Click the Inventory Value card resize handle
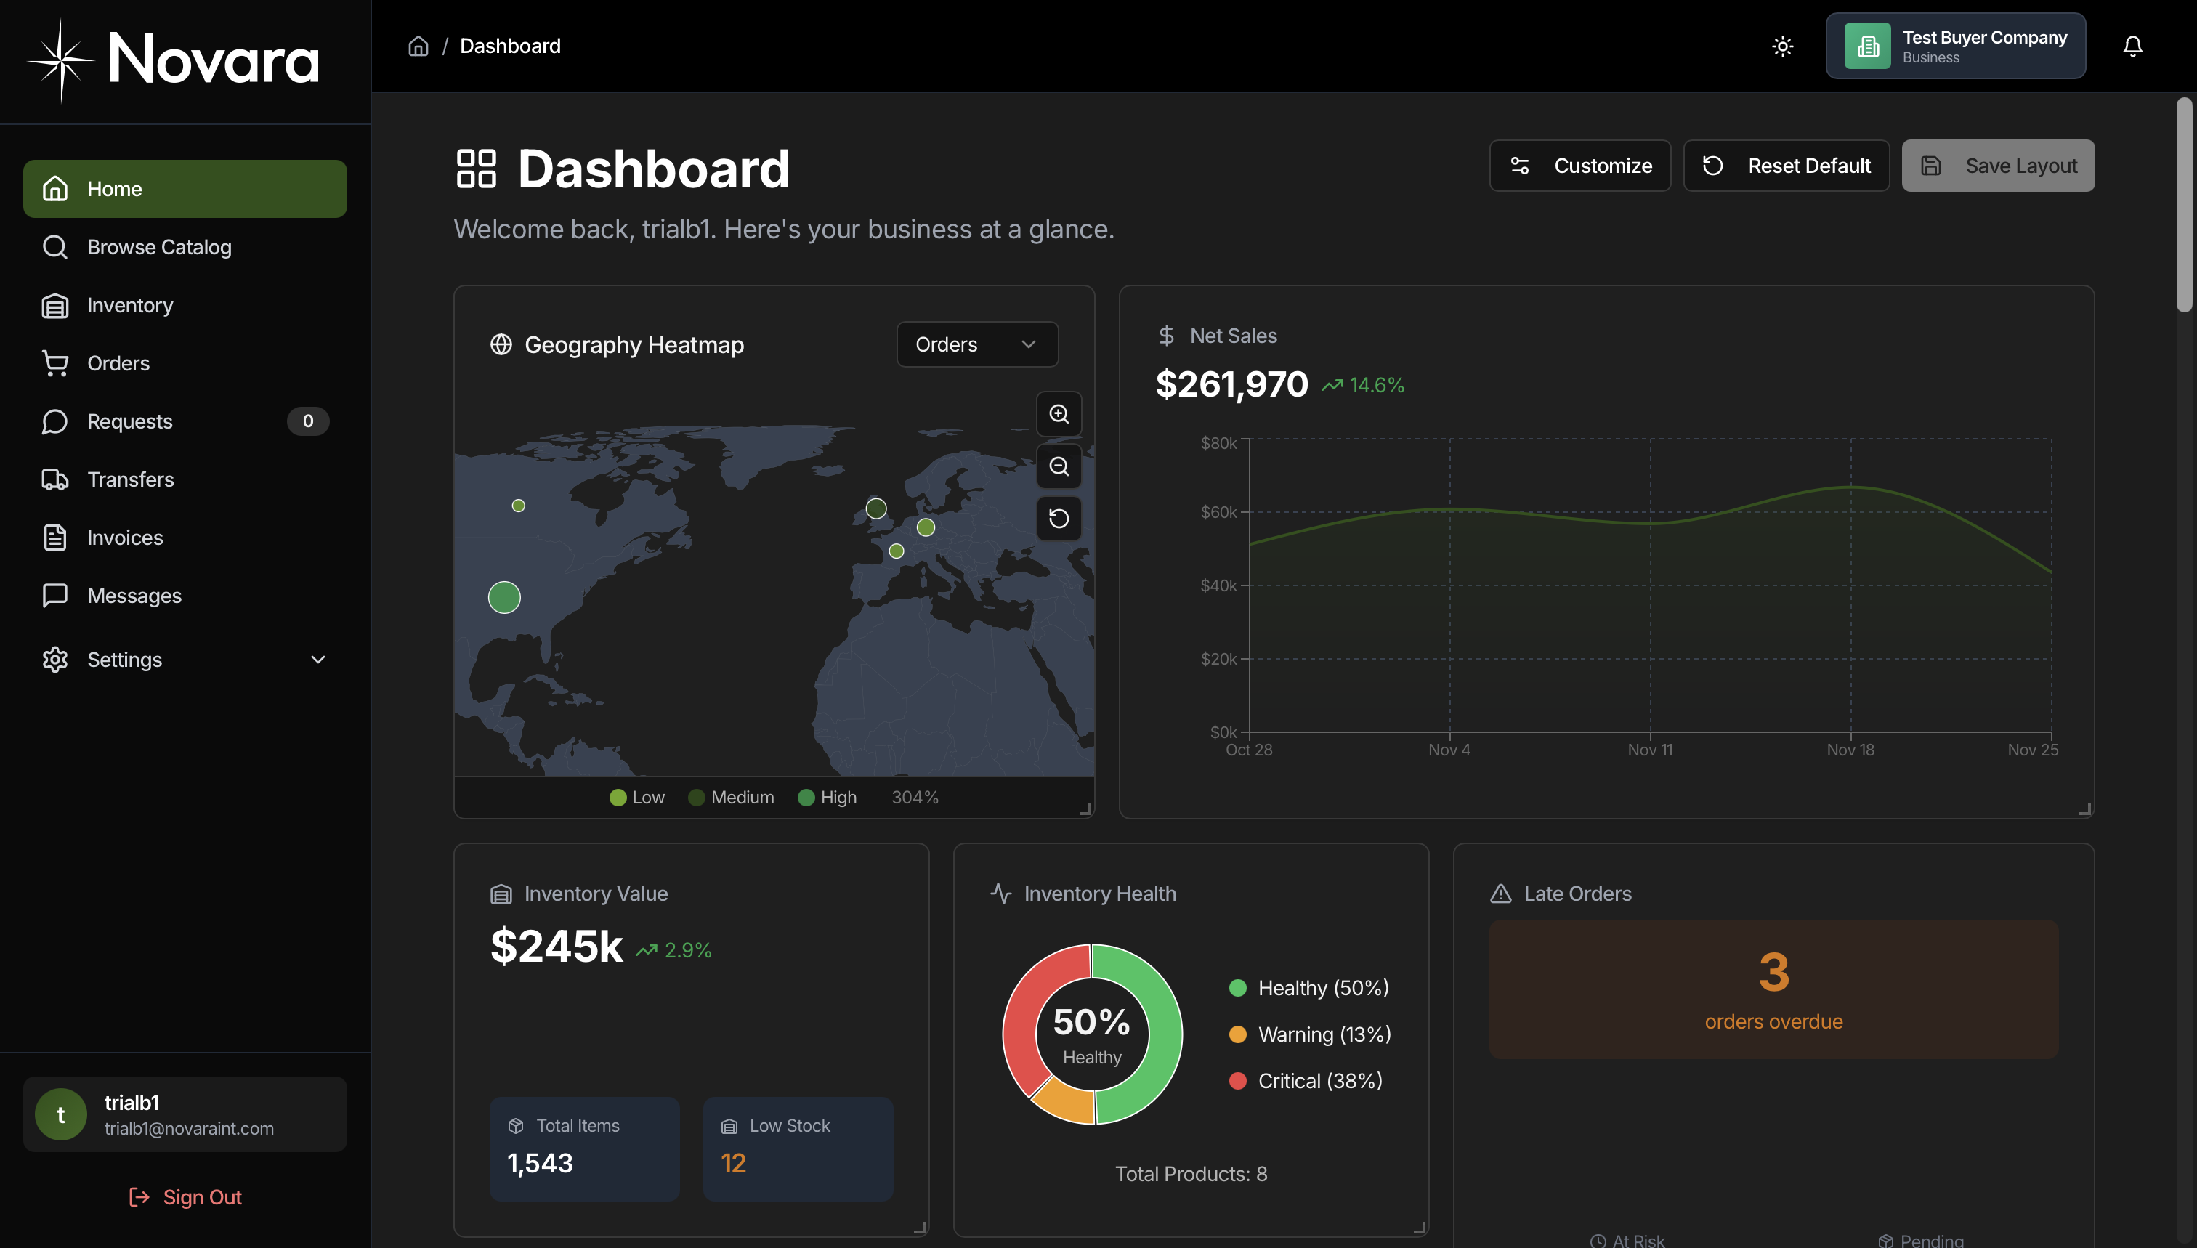2197x1248 pixels. (x=920, y=1228)
